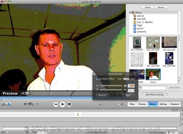Close the Photo Settings panel
The width and height of the screenshot is (183, 134).
[x=94, y=74]
